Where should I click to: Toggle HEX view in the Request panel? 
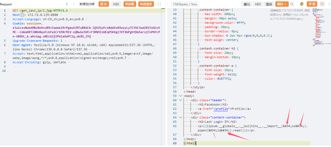[x=116, y=4]
